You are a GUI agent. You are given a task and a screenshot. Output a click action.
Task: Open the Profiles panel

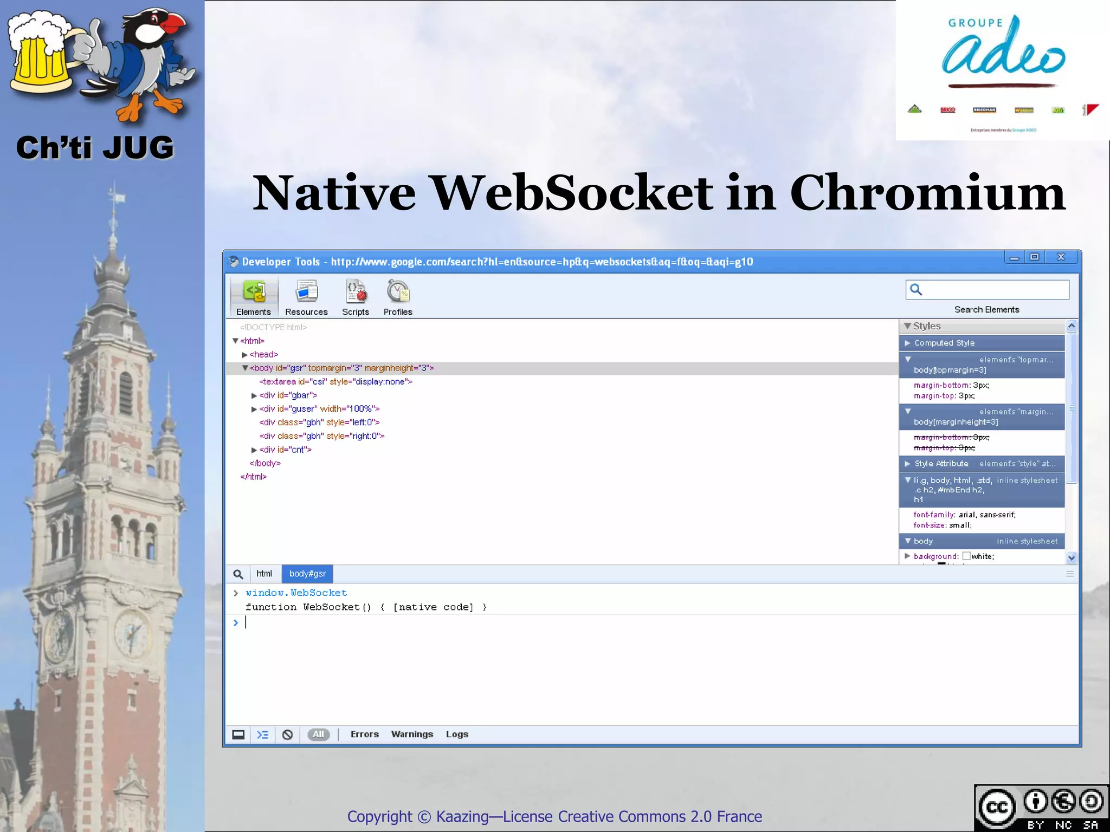398,297
